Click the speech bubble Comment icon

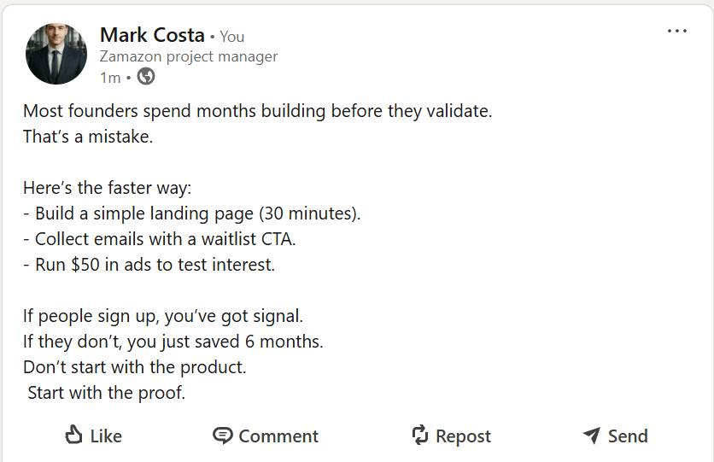pyautogui.click(x=222, y=436)
